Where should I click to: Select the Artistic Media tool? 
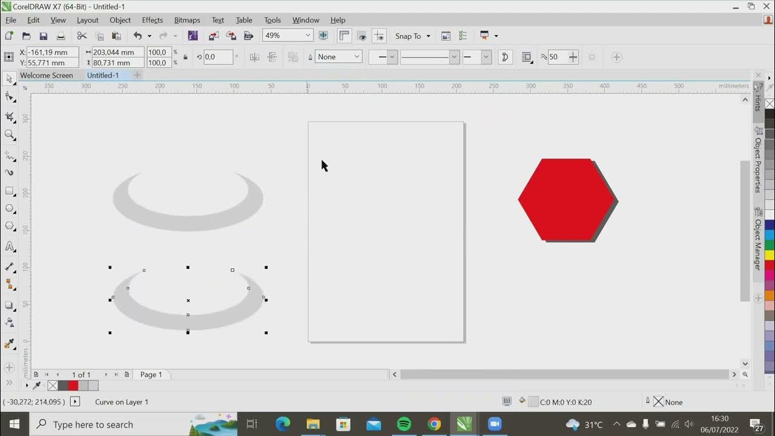[10, 173]
